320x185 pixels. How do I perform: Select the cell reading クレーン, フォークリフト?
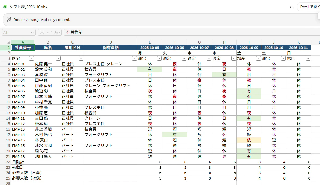[110, 86]
